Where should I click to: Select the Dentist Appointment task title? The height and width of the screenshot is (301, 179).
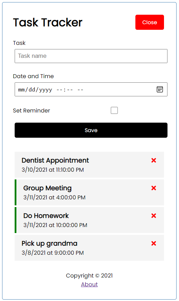click(55, 160)
